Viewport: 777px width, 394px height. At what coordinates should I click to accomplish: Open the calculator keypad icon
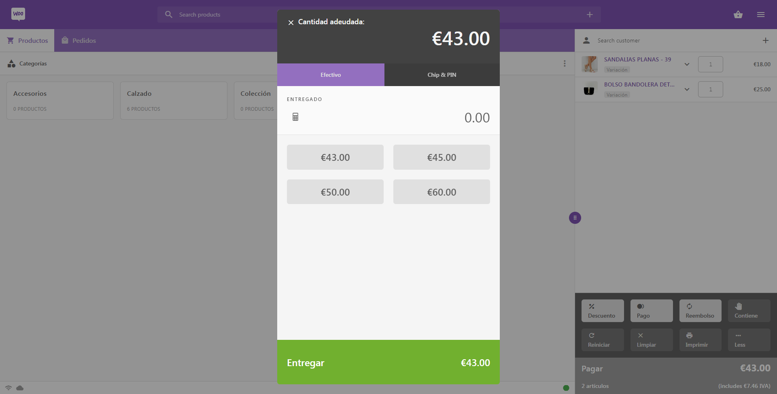[x=295, y=117]
